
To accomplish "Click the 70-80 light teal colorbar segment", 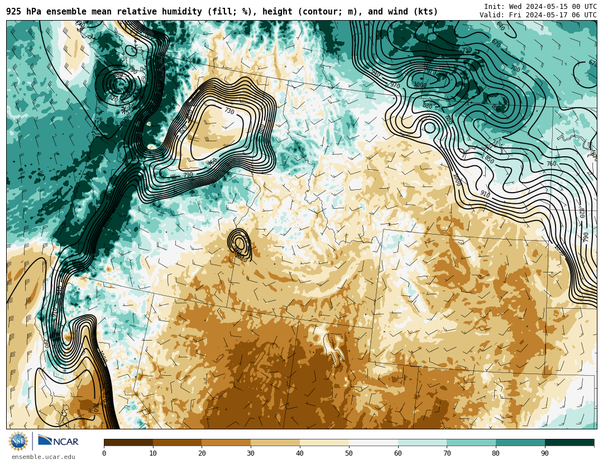I will (x=471, y=442).
